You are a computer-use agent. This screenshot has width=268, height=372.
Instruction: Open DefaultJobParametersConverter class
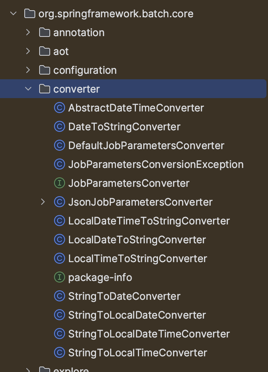coord(146,146)
